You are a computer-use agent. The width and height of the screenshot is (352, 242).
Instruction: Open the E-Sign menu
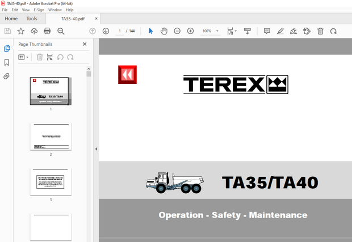pos(39,10)
